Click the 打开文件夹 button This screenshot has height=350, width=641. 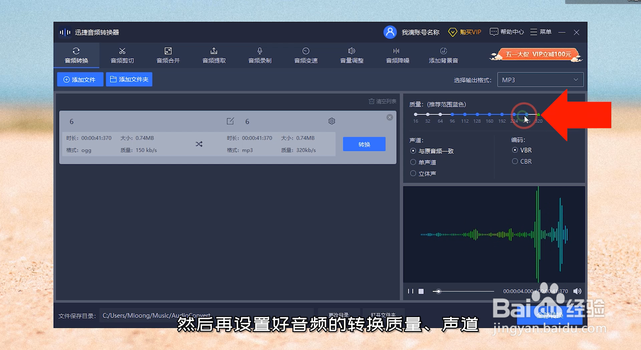click(383, 315)
